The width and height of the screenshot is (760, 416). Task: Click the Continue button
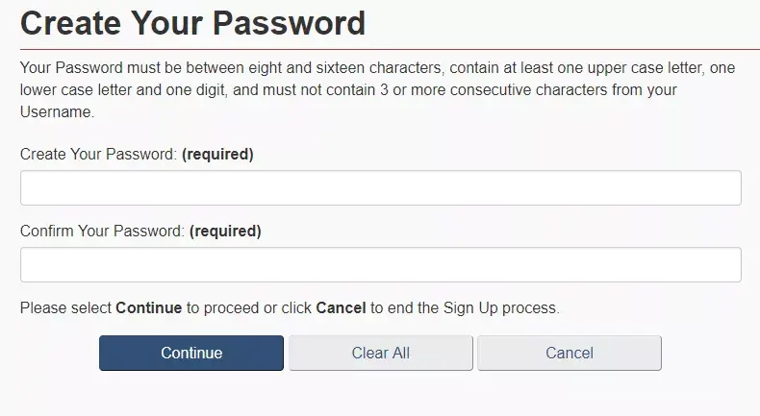[191, 353]
